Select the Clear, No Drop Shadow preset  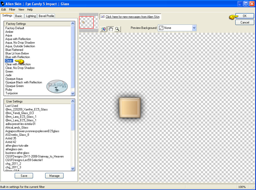click(x=20, y=68)
